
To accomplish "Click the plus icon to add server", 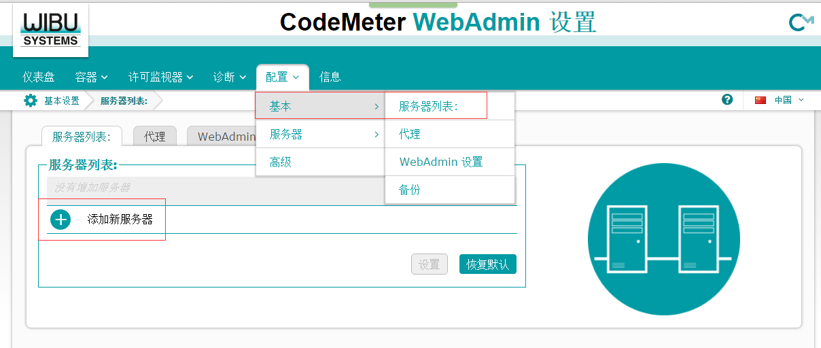I will [x=60, y=220].
